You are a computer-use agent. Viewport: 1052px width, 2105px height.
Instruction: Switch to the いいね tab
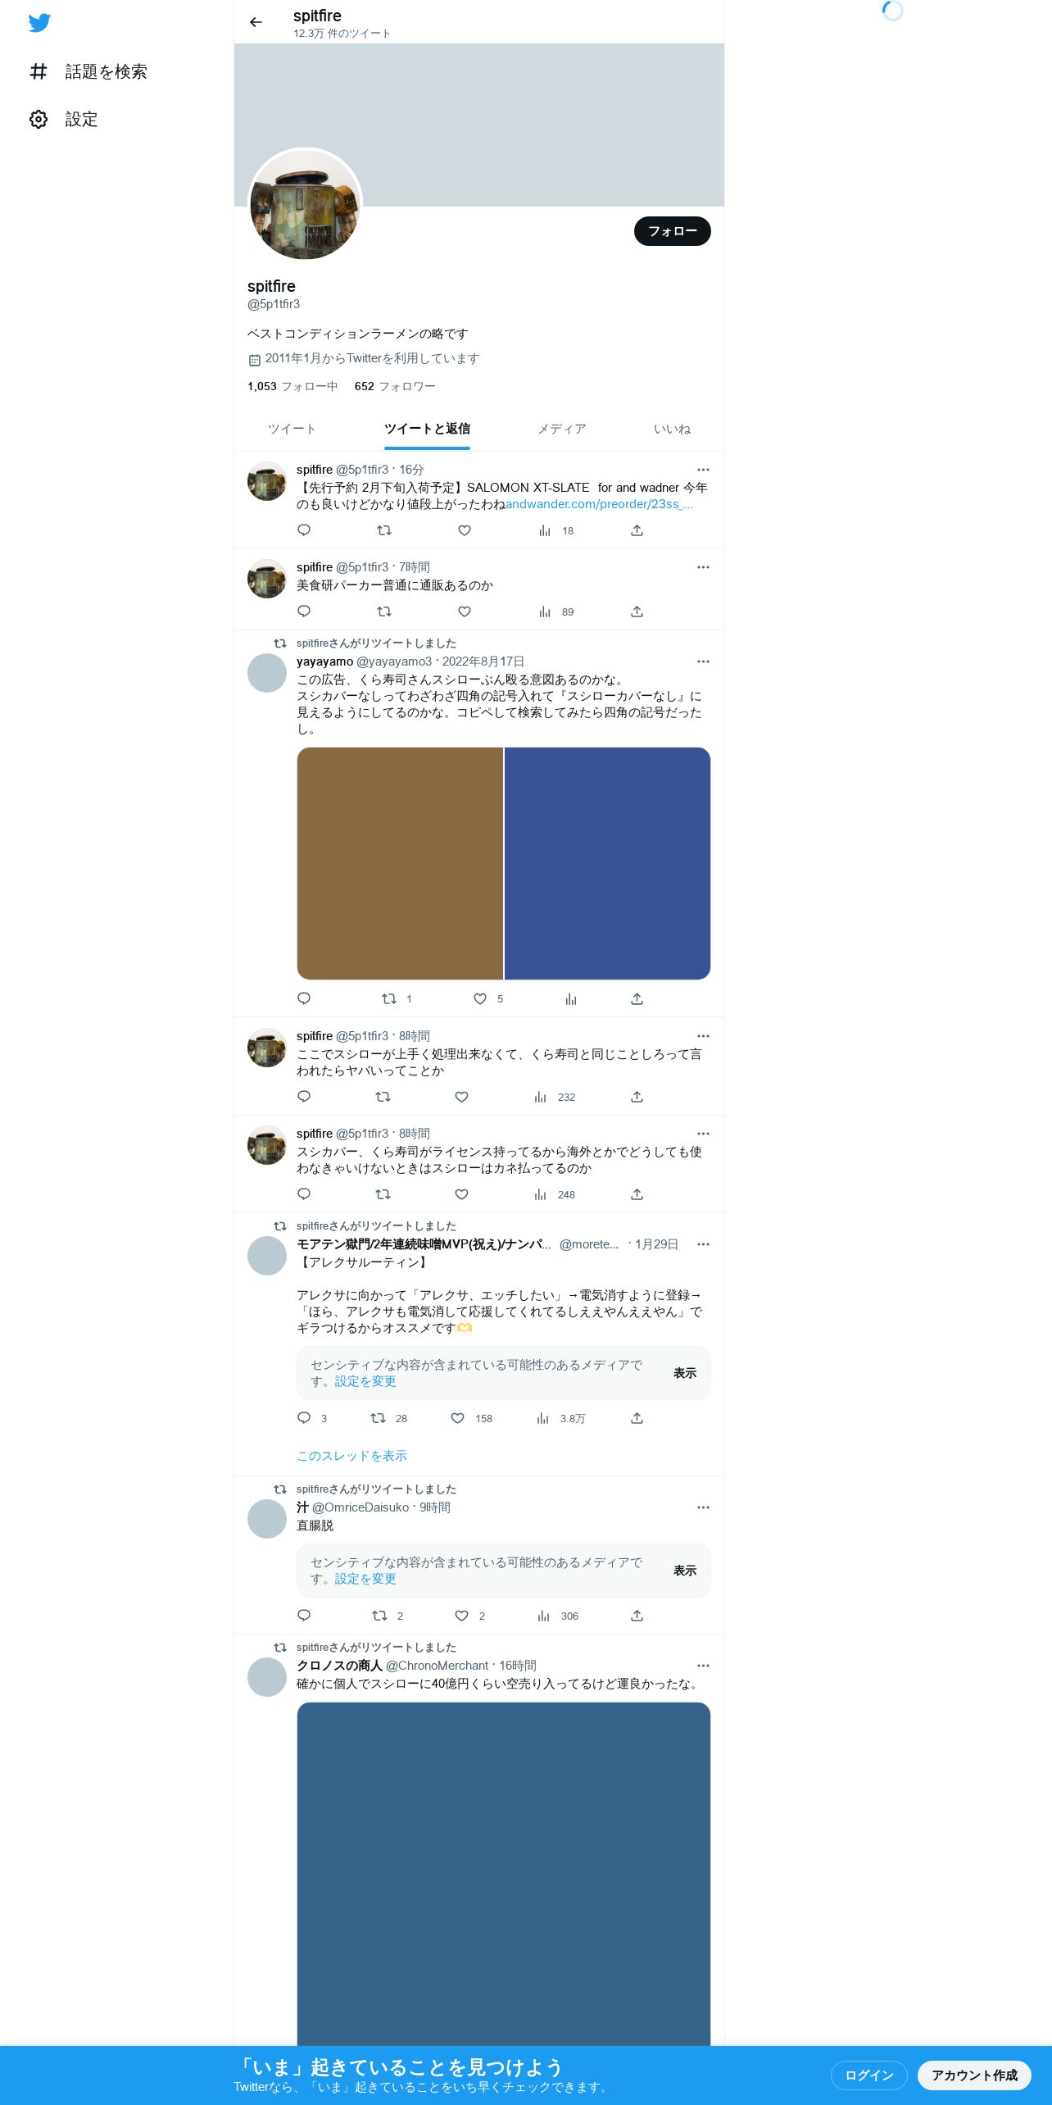click(x=672, y=429)
